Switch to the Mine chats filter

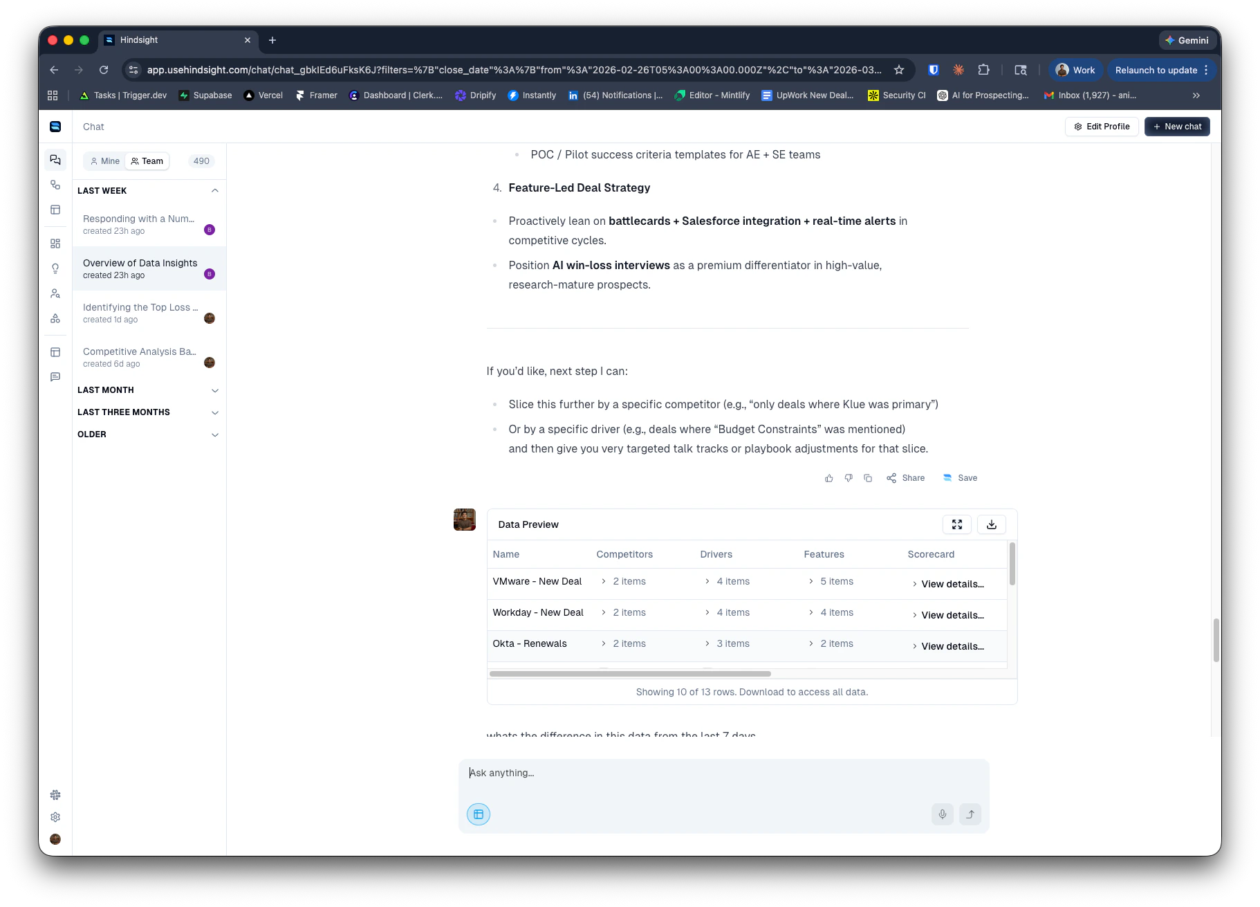[104, 161]
